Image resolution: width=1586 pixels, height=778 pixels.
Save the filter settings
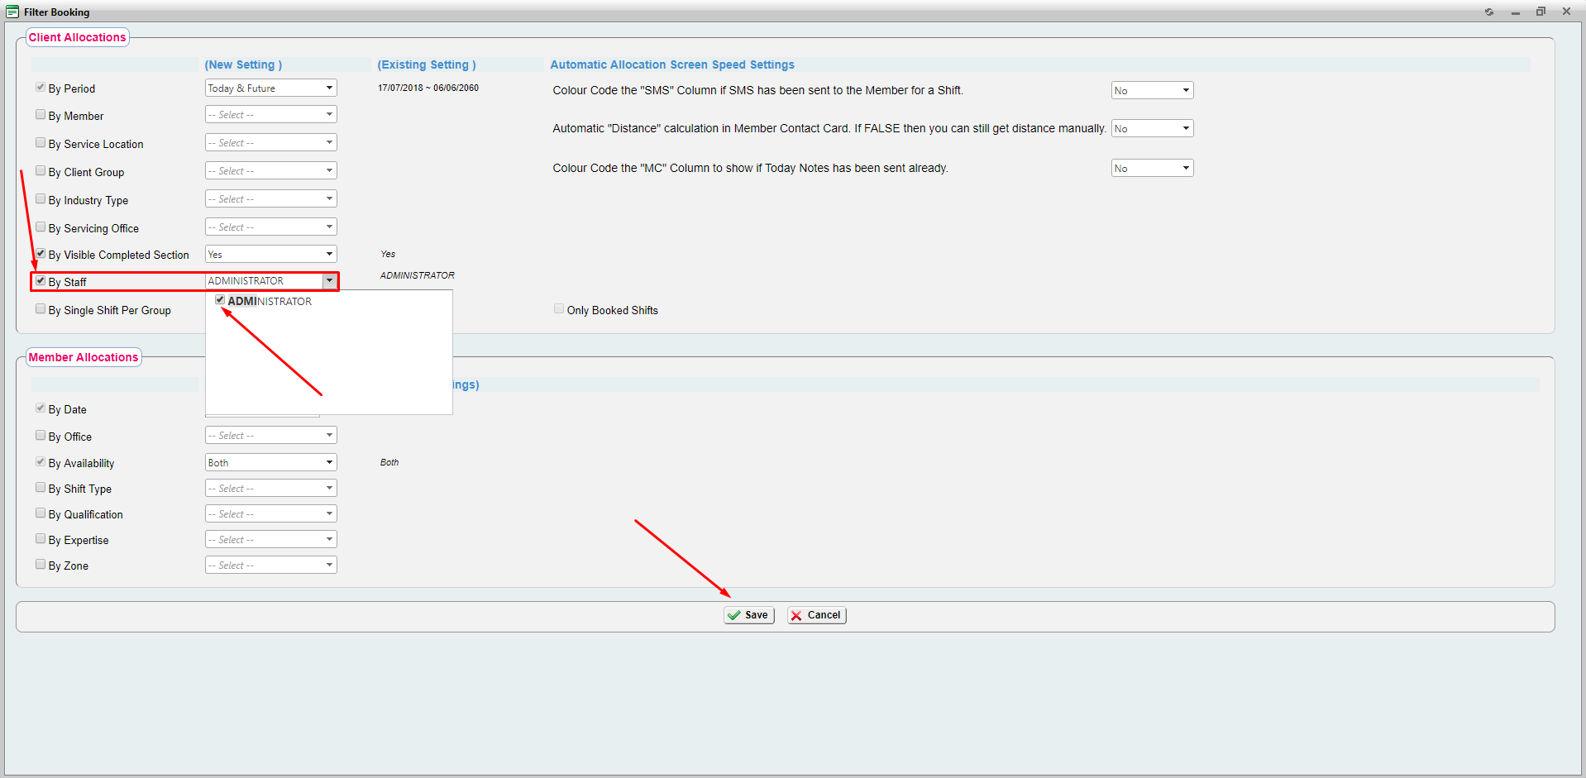(749, 615)
